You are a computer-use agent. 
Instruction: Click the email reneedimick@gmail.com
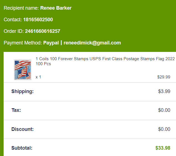(x=92, y=43)
